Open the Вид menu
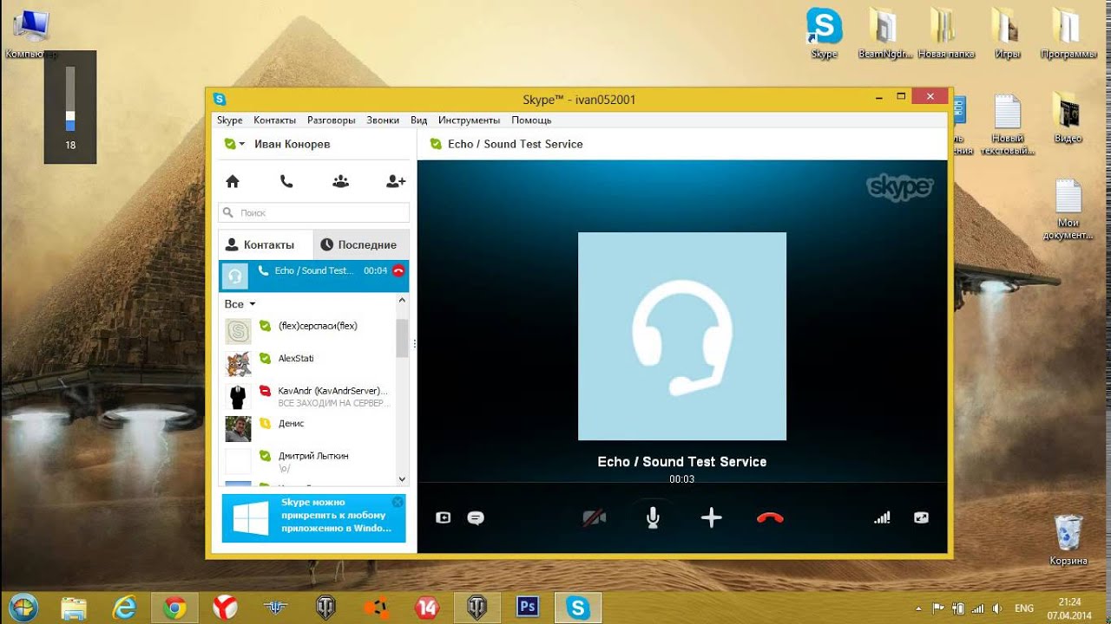 (419, 120)
